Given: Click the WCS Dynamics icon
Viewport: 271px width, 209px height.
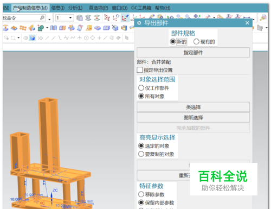Looking at the screenshot, I should [107, 18].
